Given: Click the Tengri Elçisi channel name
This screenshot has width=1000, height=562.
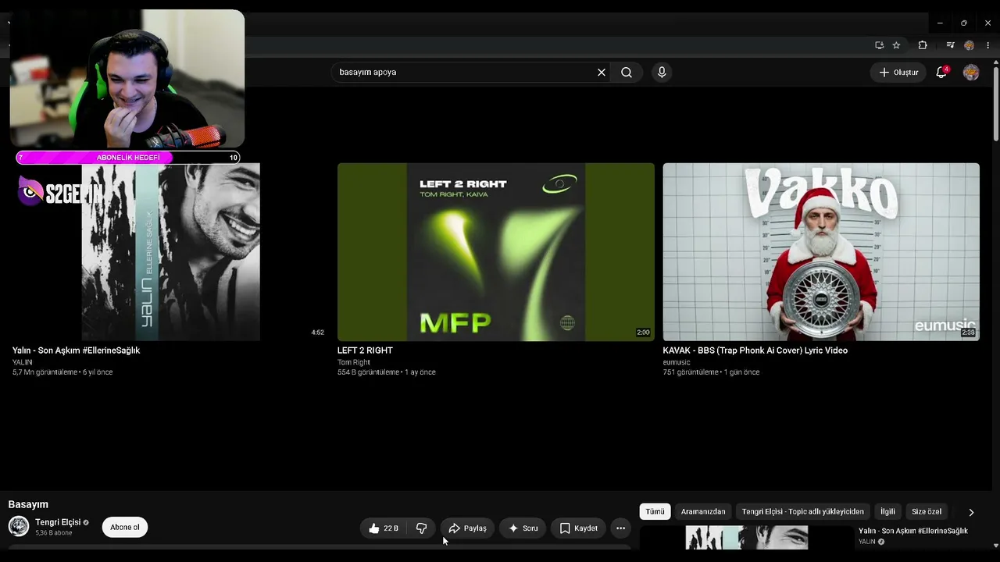Looking at the screenshot, I should click(x=58, y=522).
